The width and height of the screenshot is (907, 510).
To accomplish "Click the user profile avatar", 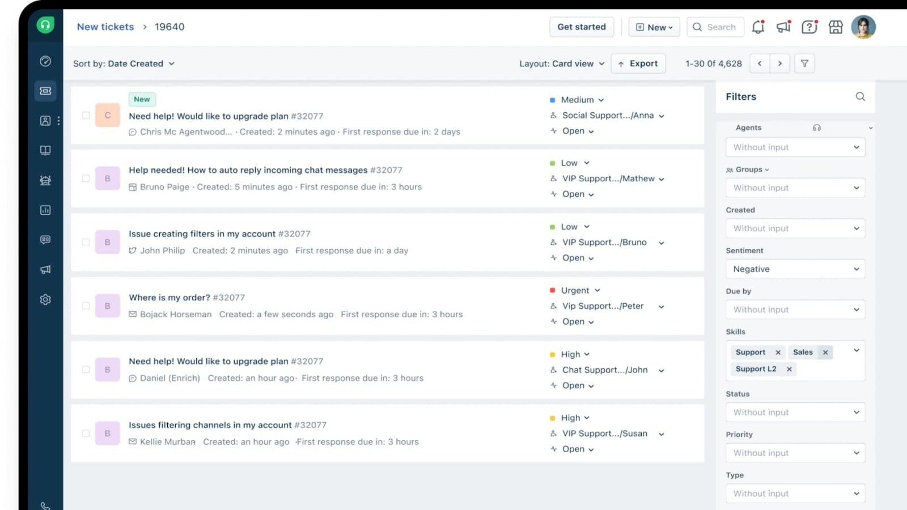I will (864, 27).
